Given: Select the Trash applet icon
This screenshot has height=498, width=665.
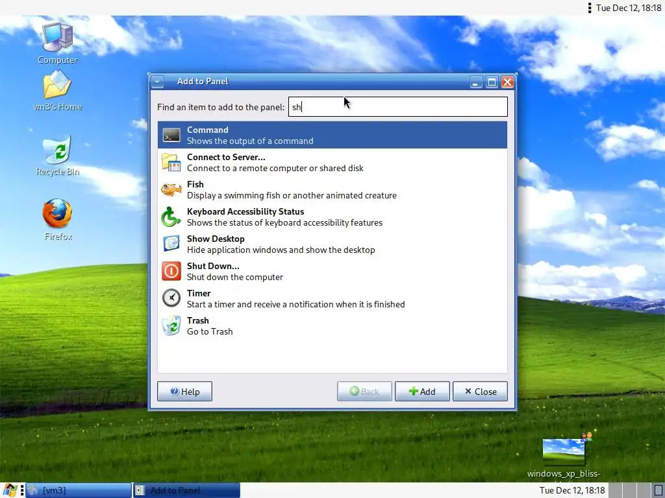Looking at the screenshot, I should pyautogui.click(x=171, y=326).
